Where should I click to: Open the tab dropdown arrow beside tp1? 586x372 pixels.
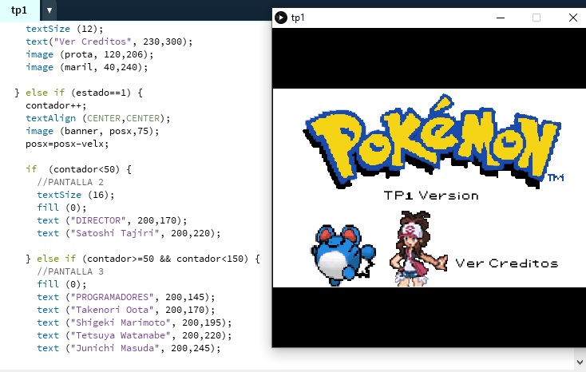(49, 10)
